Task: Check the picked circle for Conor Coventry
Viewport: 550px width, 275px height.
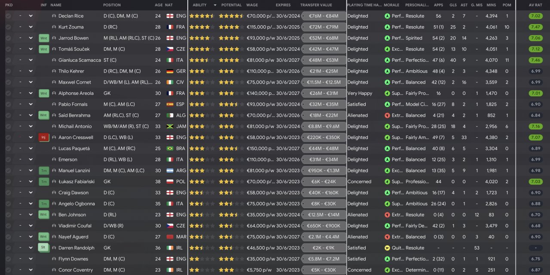Action: 8,270
